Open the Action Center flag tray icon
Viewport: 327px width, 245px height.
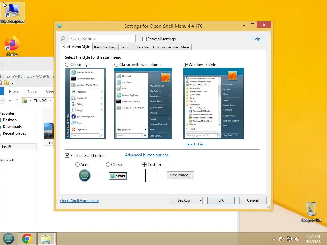pos(282,239)
